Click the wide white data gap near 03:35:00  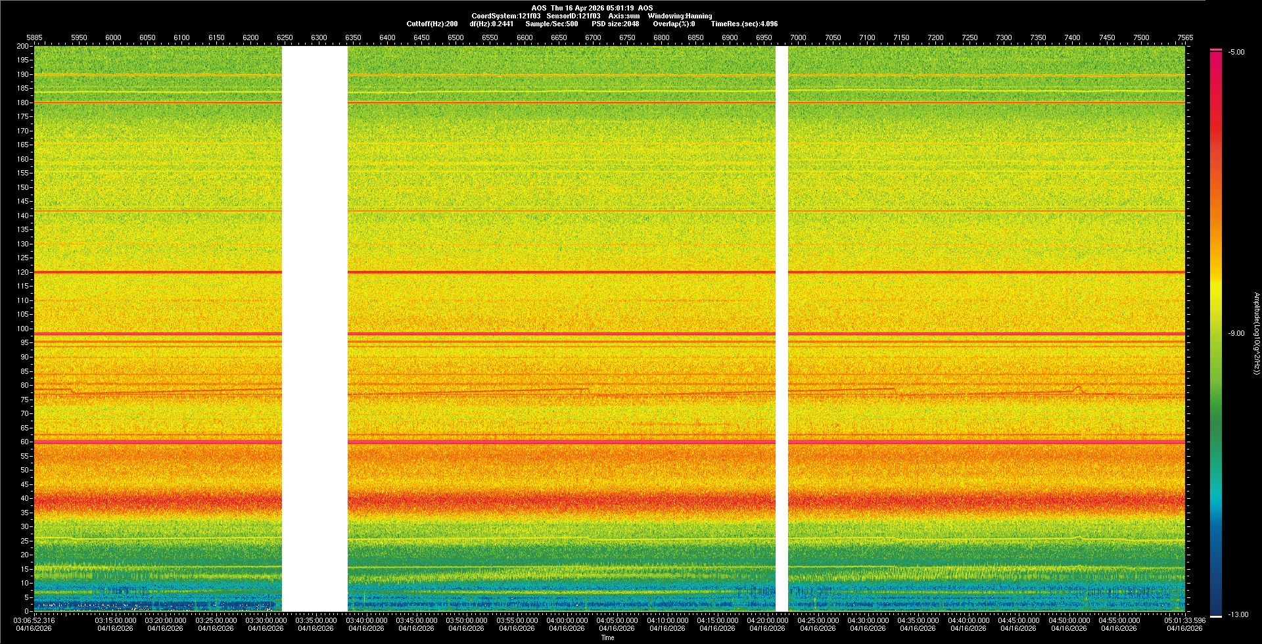314,329
